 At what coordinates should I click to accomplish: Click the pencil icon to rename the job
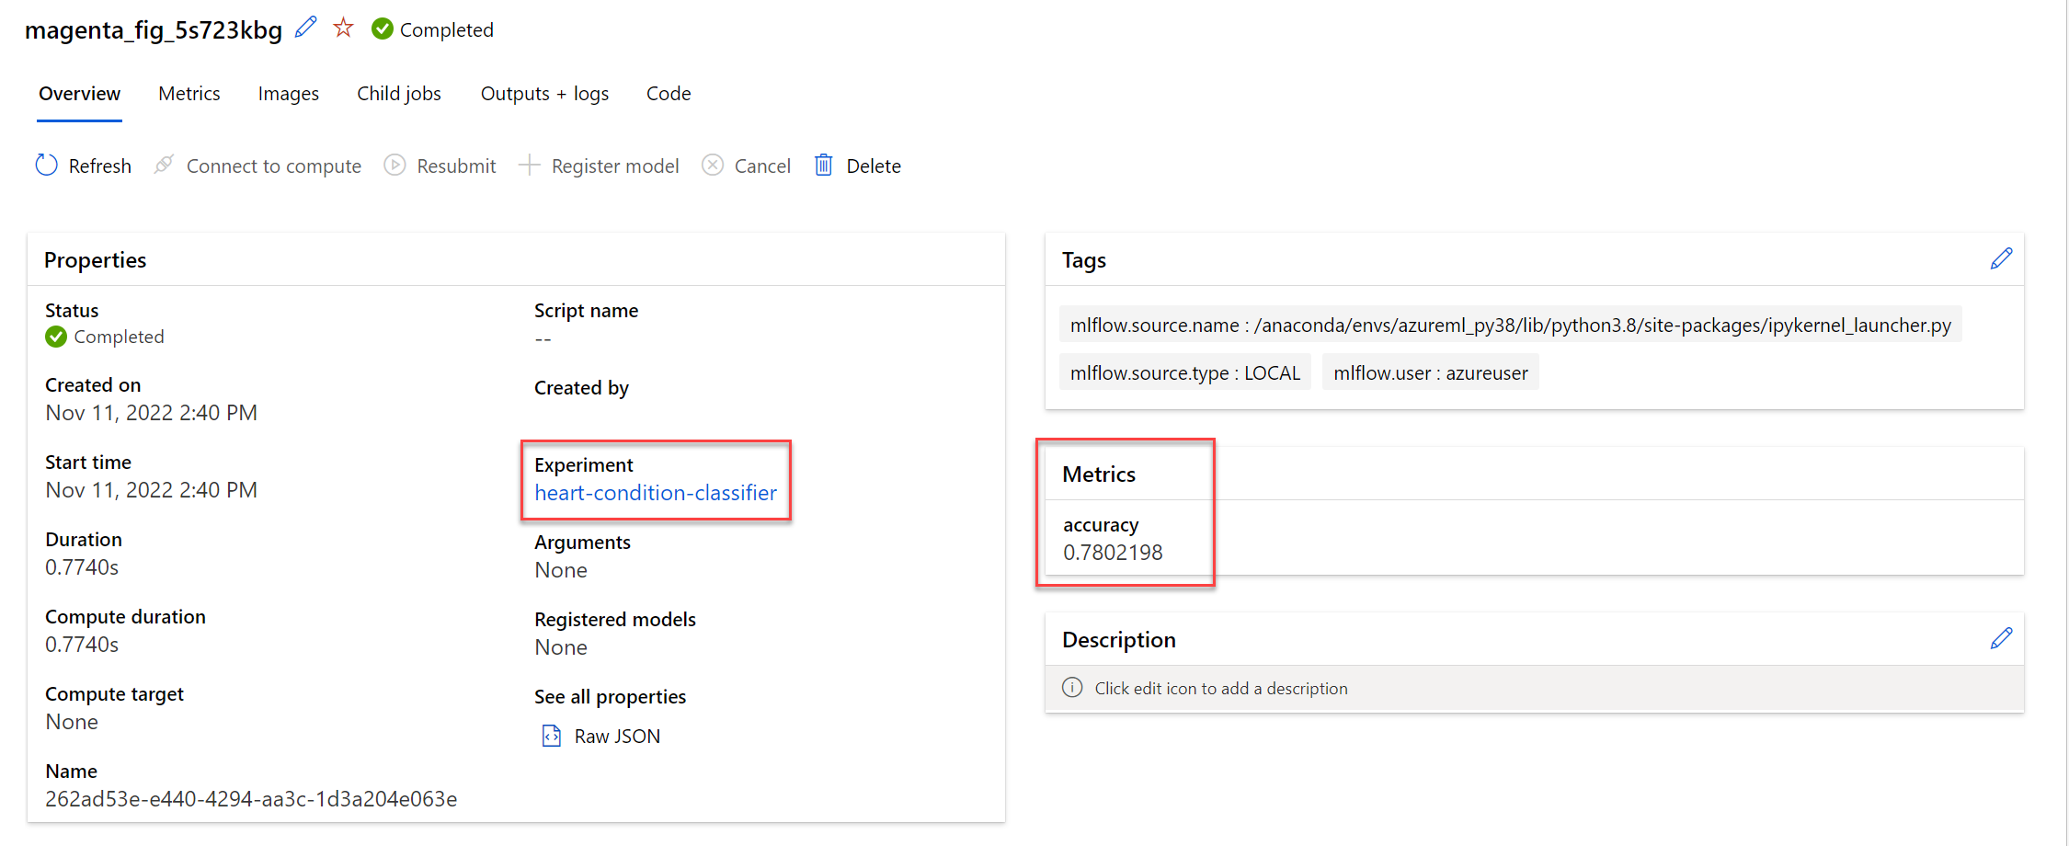pyautogui.click(x=305, y=29)
